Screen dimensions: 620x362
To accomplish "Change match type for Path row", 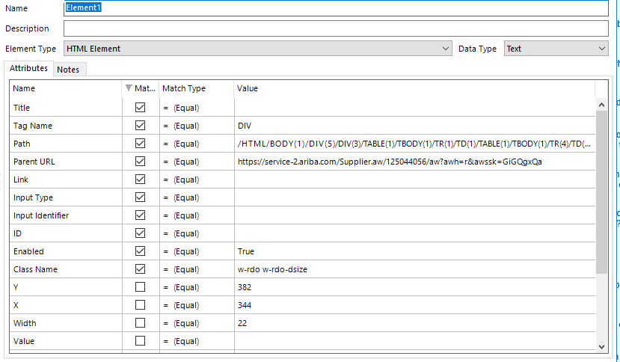I will (196, 144).
